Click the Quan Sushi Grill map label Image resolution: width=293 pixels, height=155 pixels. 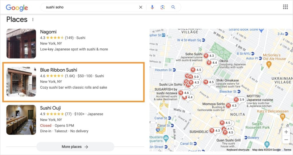click(229, 140)
